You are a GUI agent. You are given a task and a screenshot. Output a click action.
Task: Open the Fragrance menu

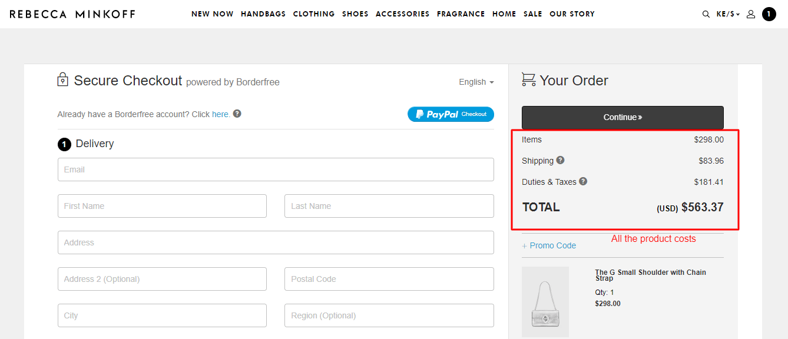click(461, 14)
